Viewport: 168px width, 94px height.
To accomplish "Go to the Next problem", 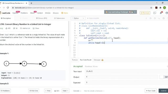I will 65,91.
